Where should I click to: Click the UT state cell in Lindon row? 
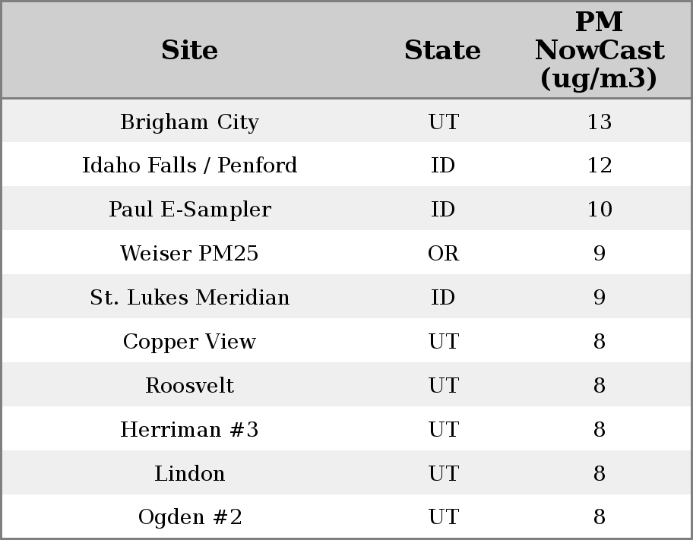tap(443, 474)
